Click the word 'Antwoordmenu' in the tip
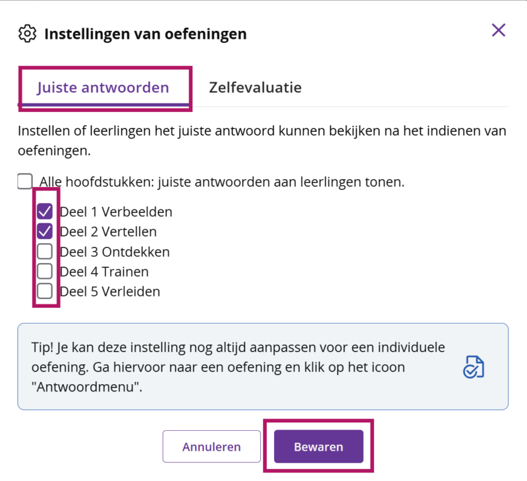This screenshot has height=481, width=527. click(x=86, y=387)
